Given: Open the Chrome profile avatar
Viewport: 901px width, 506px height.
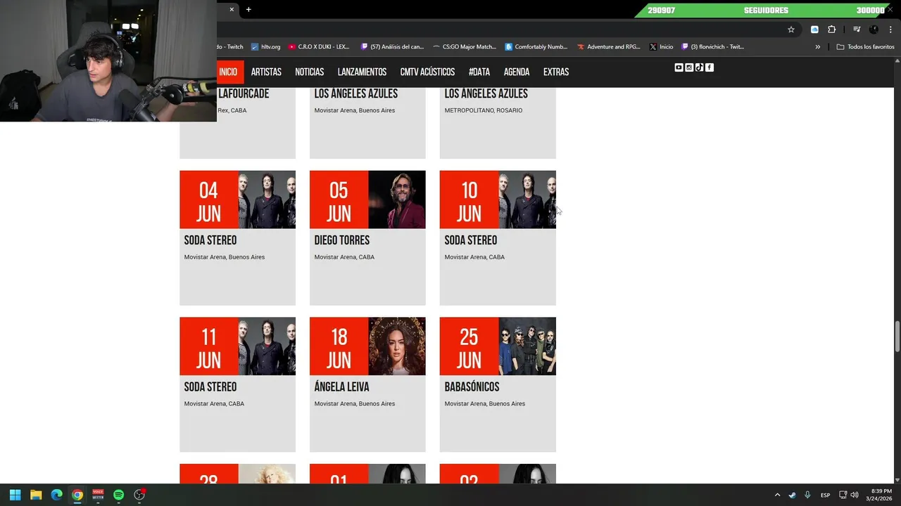Looking at the screenshot, I should click(x=874, y=30).
